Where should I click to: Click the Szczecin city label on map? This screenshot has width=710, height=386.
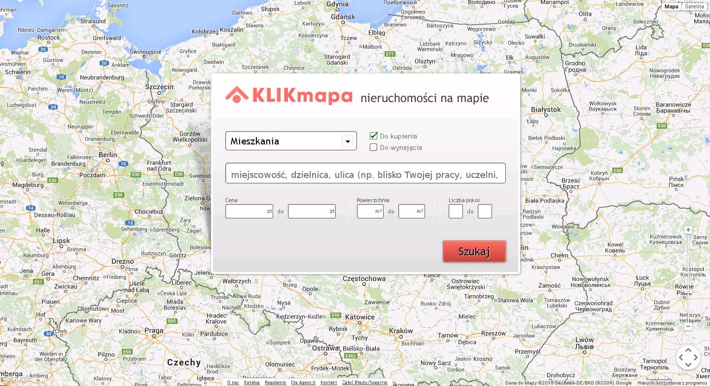tap(159, 87)
